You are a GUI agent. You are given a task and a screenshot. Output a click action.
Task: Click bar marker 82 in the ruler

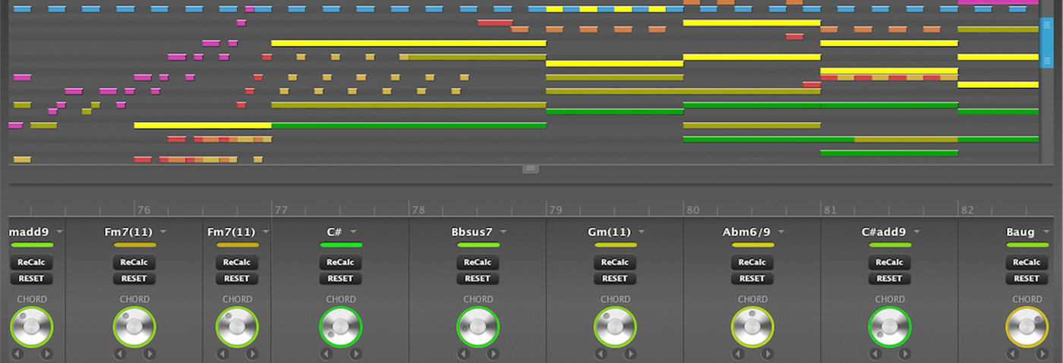(x=967, y=210)
